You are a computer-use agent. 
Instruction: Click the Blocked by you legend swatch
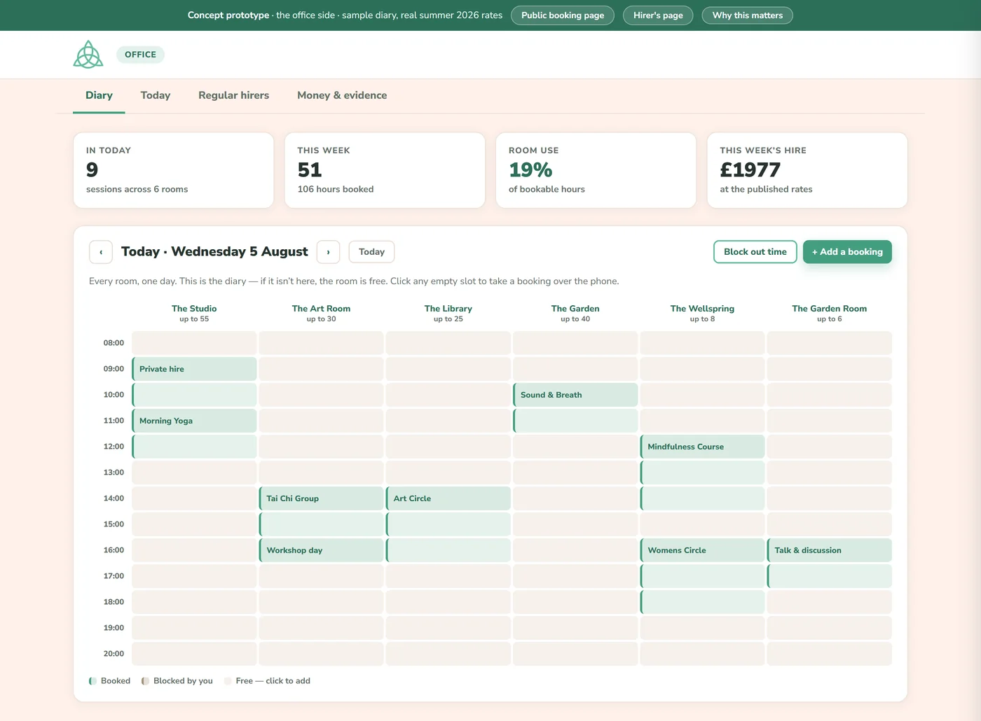click(145, 681)
